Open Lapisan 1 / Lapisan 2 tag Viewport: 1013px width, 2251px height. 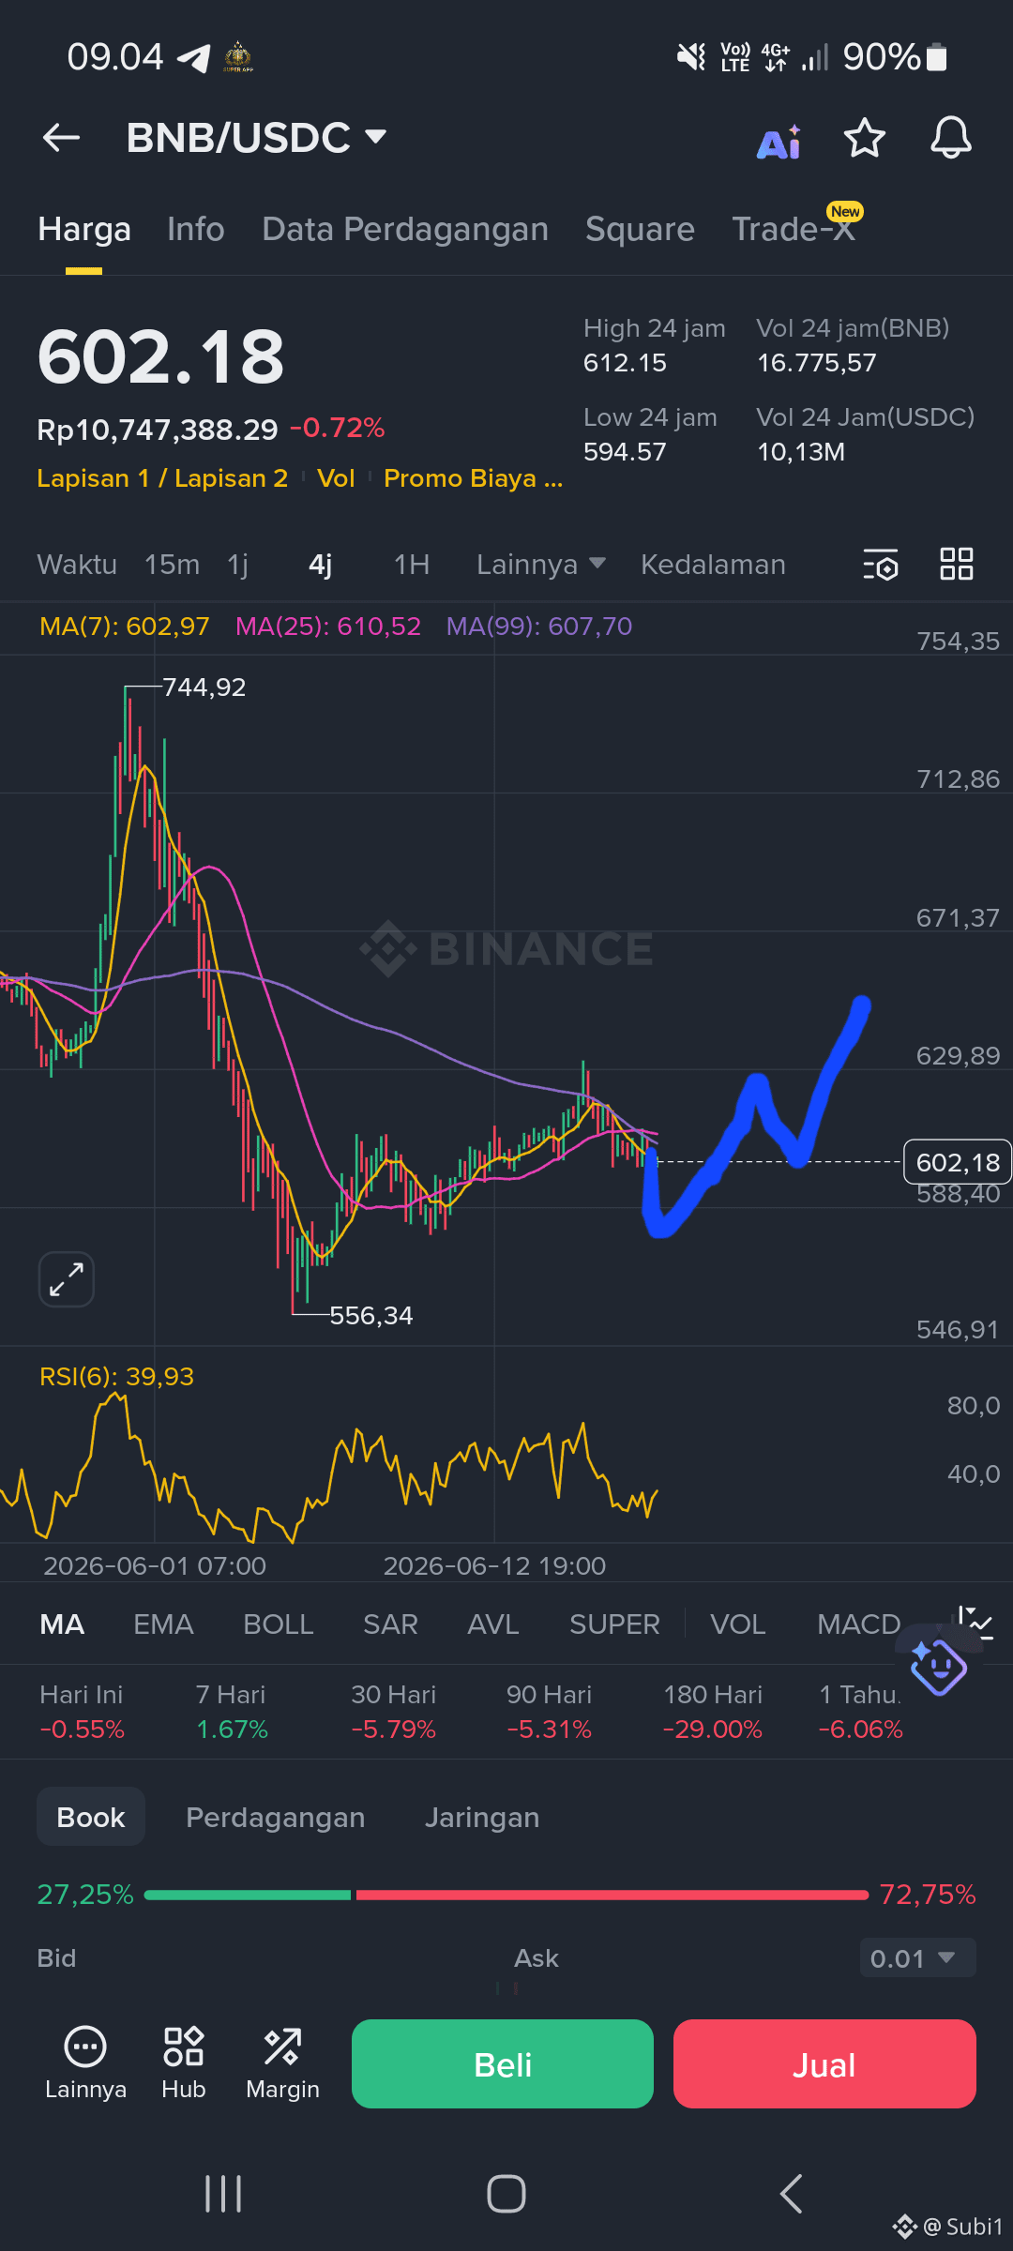(162, 478)
